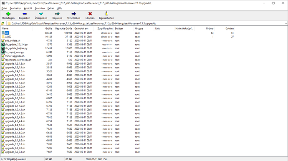Click the icon of upgrade_3.0_3.1.sh

pos(3,102)
